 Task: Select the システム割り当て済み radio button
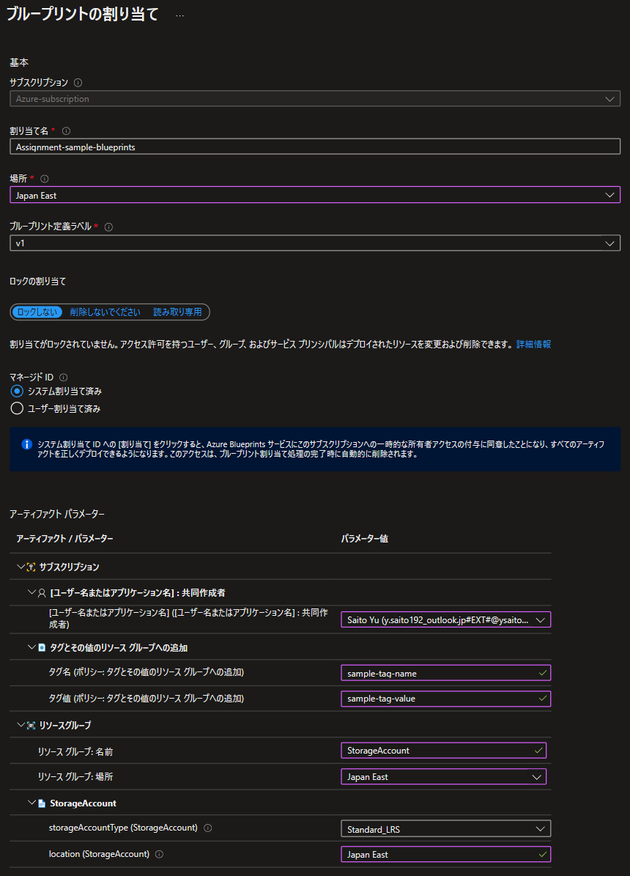(18, 391)
